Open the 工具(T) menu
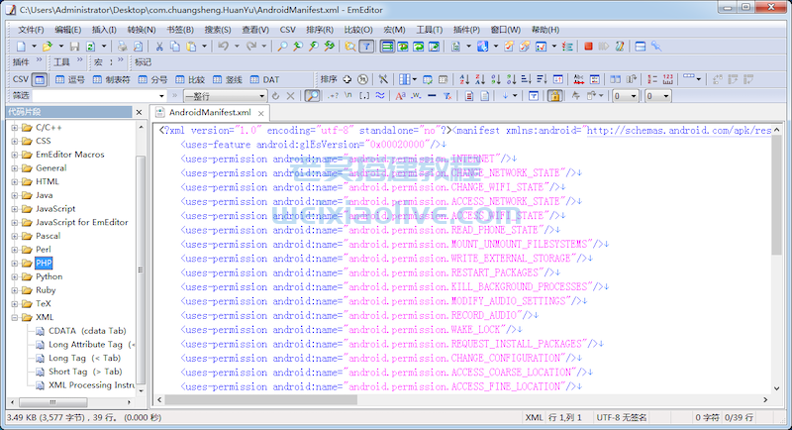 [x=429, y=30]
